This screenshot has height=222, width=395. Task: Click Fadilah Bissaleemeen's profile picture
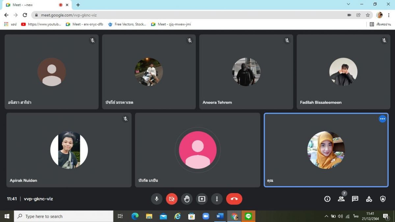[343, 72]
